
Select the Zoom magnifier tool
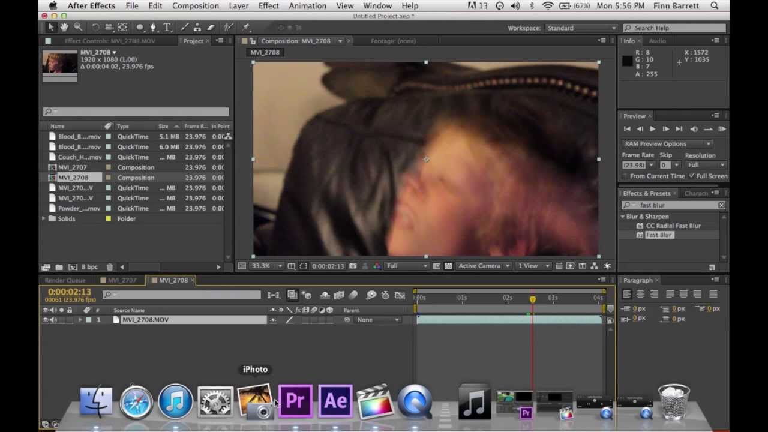pos(78,28)
